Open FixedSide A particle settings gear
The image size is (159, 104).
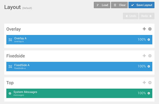(x=149, y=66)
